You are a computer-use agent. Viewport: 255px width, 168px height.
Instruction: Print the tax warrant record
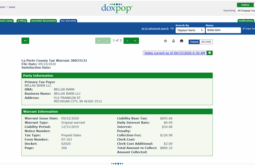pos(182,41)
